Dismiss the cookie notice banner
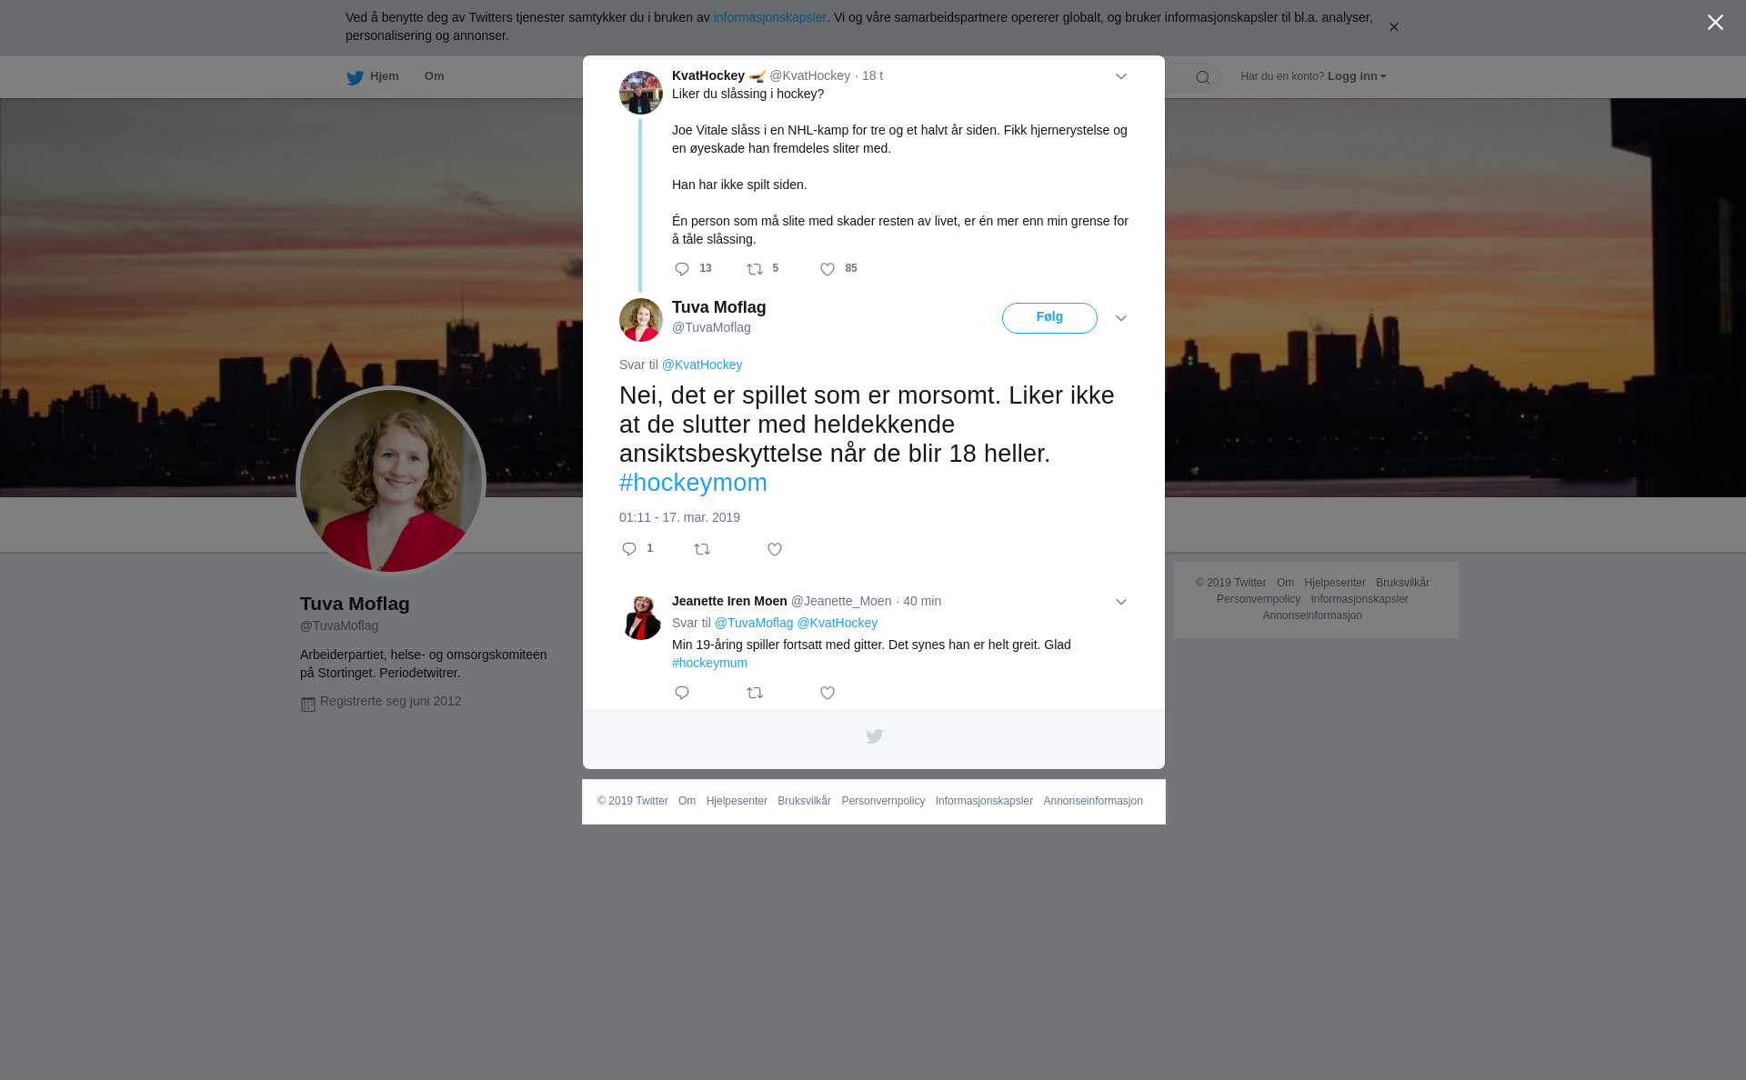This screenshot has width=1746, height=1080. pos(1393,27)
